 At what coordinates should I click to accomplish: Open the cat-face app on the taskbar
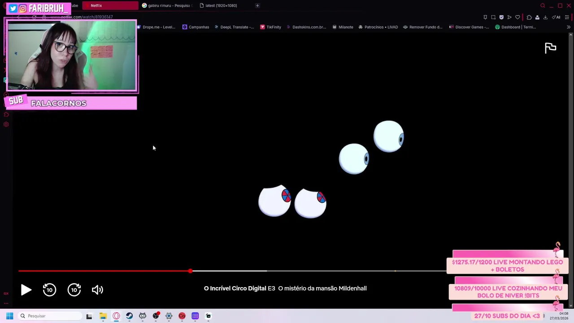143,316
